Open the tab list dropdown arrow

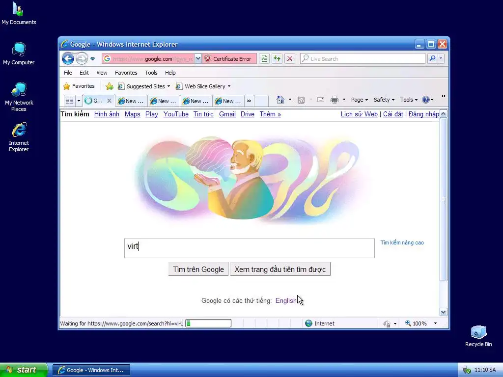point(79,101)
